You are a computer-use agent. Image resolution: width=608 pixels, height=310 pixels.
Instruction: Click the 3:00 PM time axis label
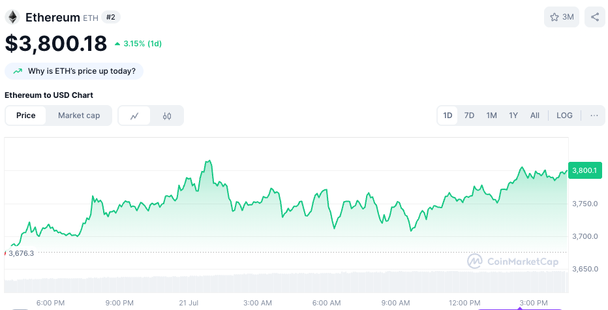tap(534, 303)
